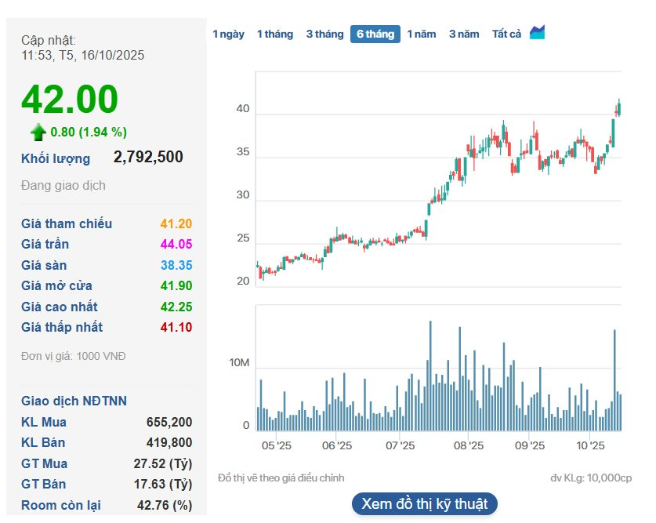Click the Giá trần value 44.05

pyautogui.click(x=176, y=245)
